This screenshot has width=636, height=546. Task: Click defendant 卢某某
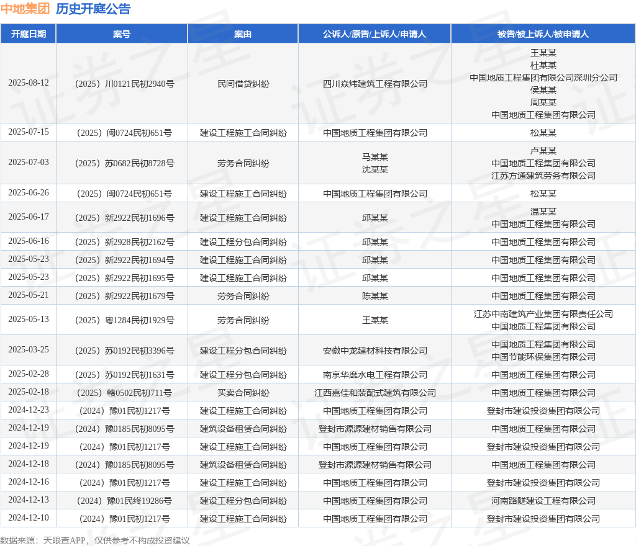(x=543, y=151)
